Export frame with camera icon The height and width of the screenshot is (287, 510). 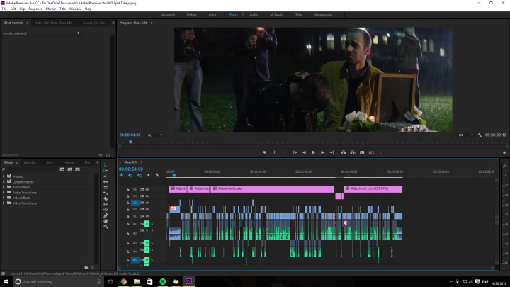(362, 152)
